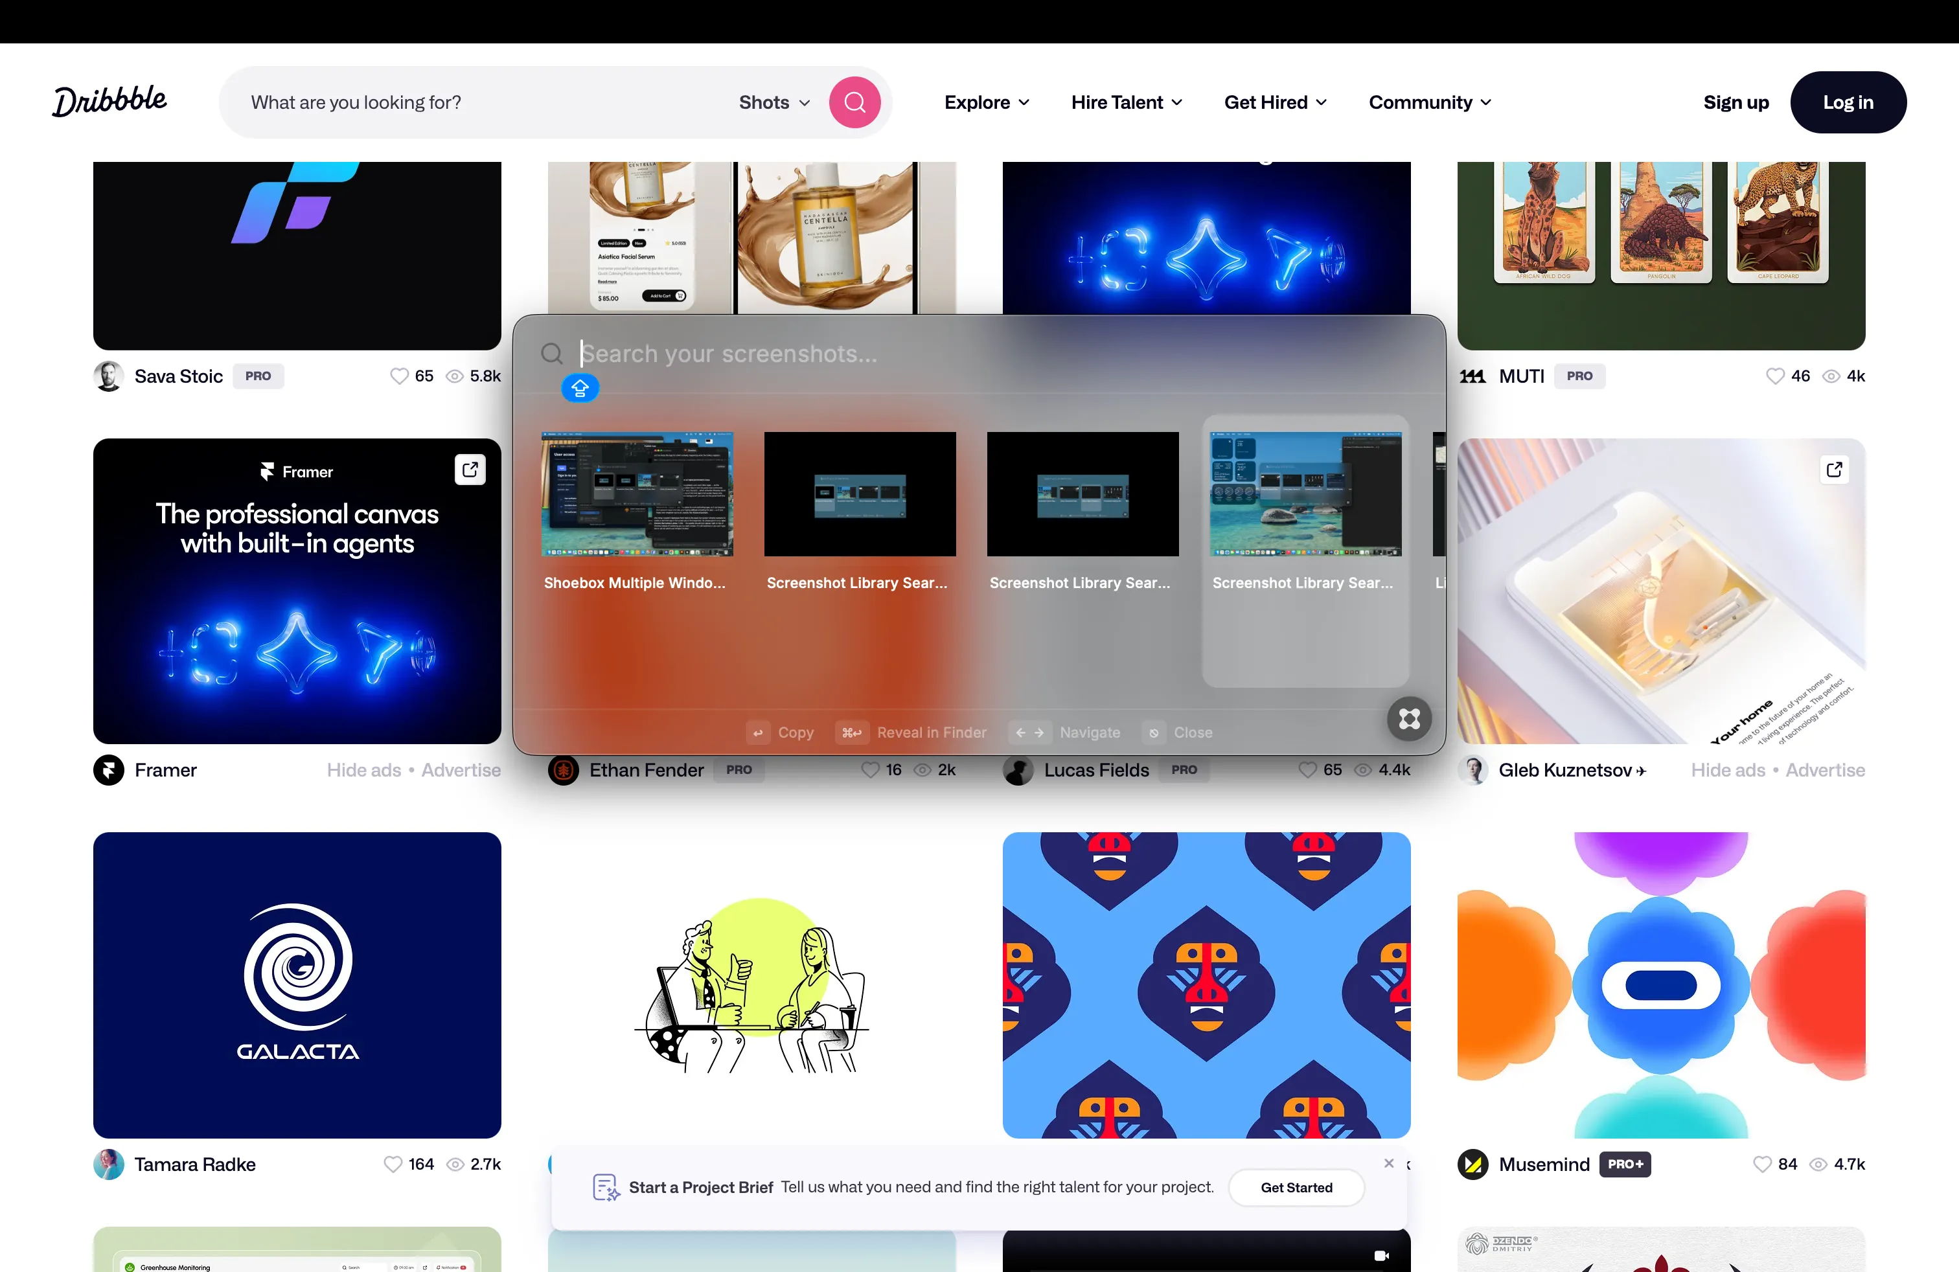This screenshot has width=1959, height=1272.
Task: Open Lucas Fields' profile name
Action: pyautogui.click(x=1096, y=770)
